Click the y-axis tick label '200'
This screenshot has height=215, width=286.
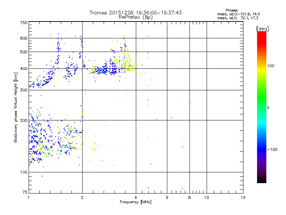[24, 120]
